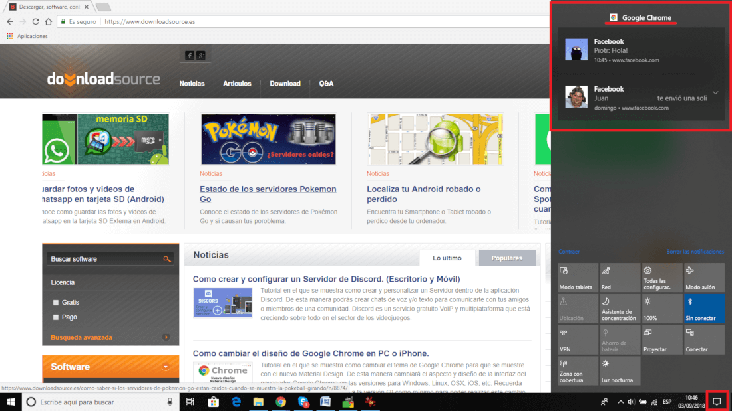Open the browser home page icon
This screenshot has width=732, height=411.
(x=49, y=21)
